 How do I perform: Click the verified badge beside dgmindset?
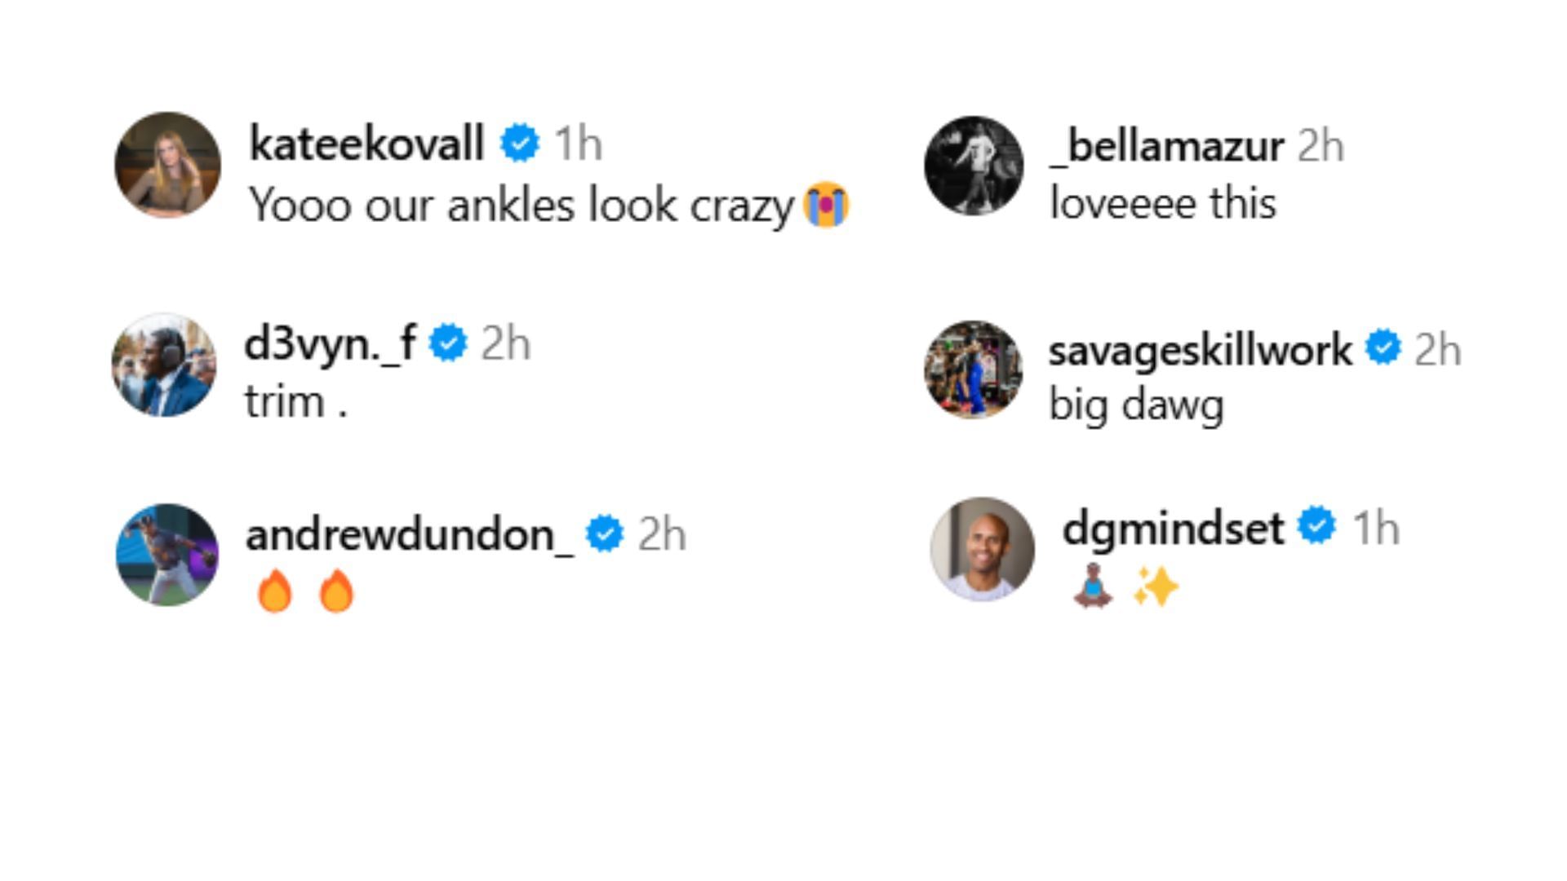coord(1317,525)
